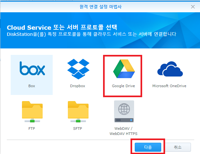Viewport: 200px width, 154px height.
Task: Select the Google Drive icon
Action: (124, 69)
